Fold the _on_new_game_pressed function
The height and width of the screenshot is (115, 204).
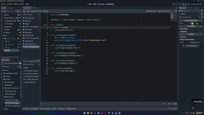[x=50, y=35]
